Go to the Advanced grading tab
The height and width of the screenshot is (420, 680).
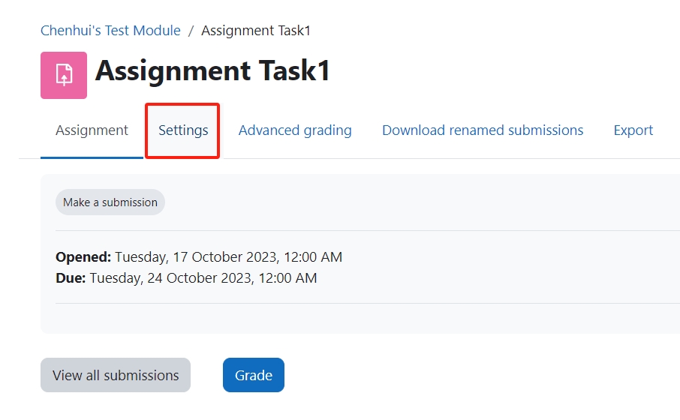coord(295,130)
